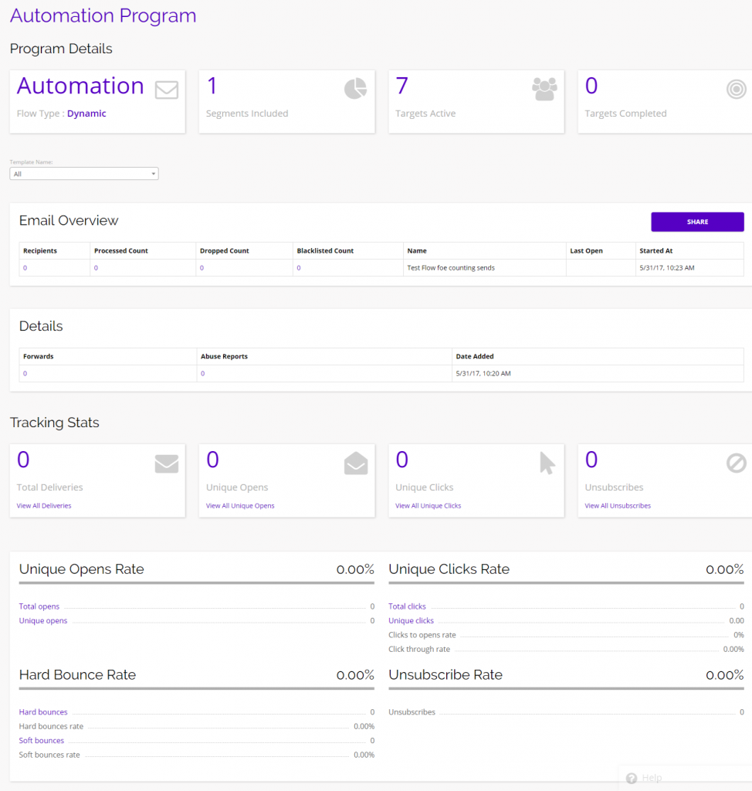Image resolution: width=752 pixels, height=791 pixels.
Task: Click View All Unsubscribes link
Action: coord(618,504)
